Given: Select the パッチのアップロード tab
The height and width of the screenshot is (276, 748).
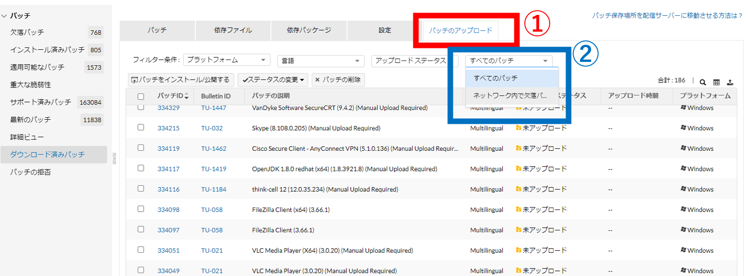Looking at the screenshot, I should (x=460, y=30).
